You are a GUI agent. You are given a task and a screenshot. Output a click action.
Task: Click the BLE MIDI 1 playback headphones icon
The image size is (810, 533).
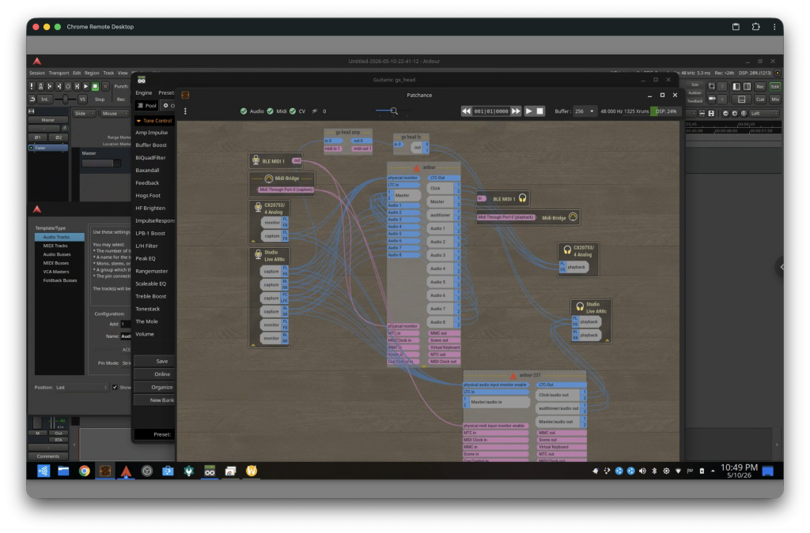[522, 198]
